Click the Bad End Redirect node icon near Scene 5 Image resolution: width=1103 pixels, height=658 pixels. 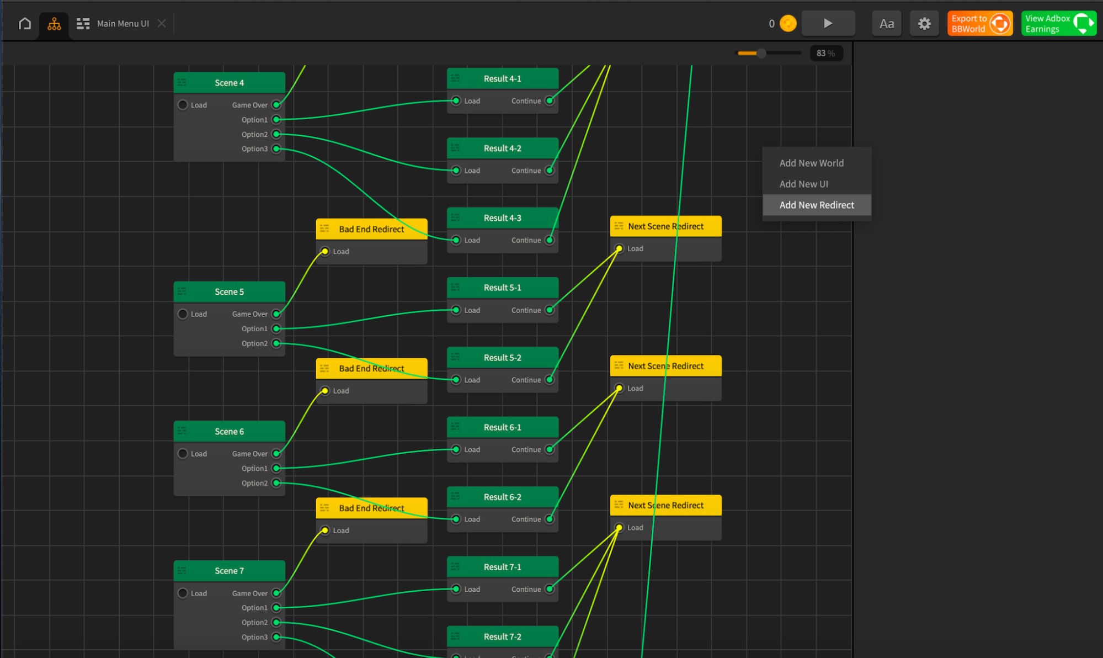click(x=324, y=229)
